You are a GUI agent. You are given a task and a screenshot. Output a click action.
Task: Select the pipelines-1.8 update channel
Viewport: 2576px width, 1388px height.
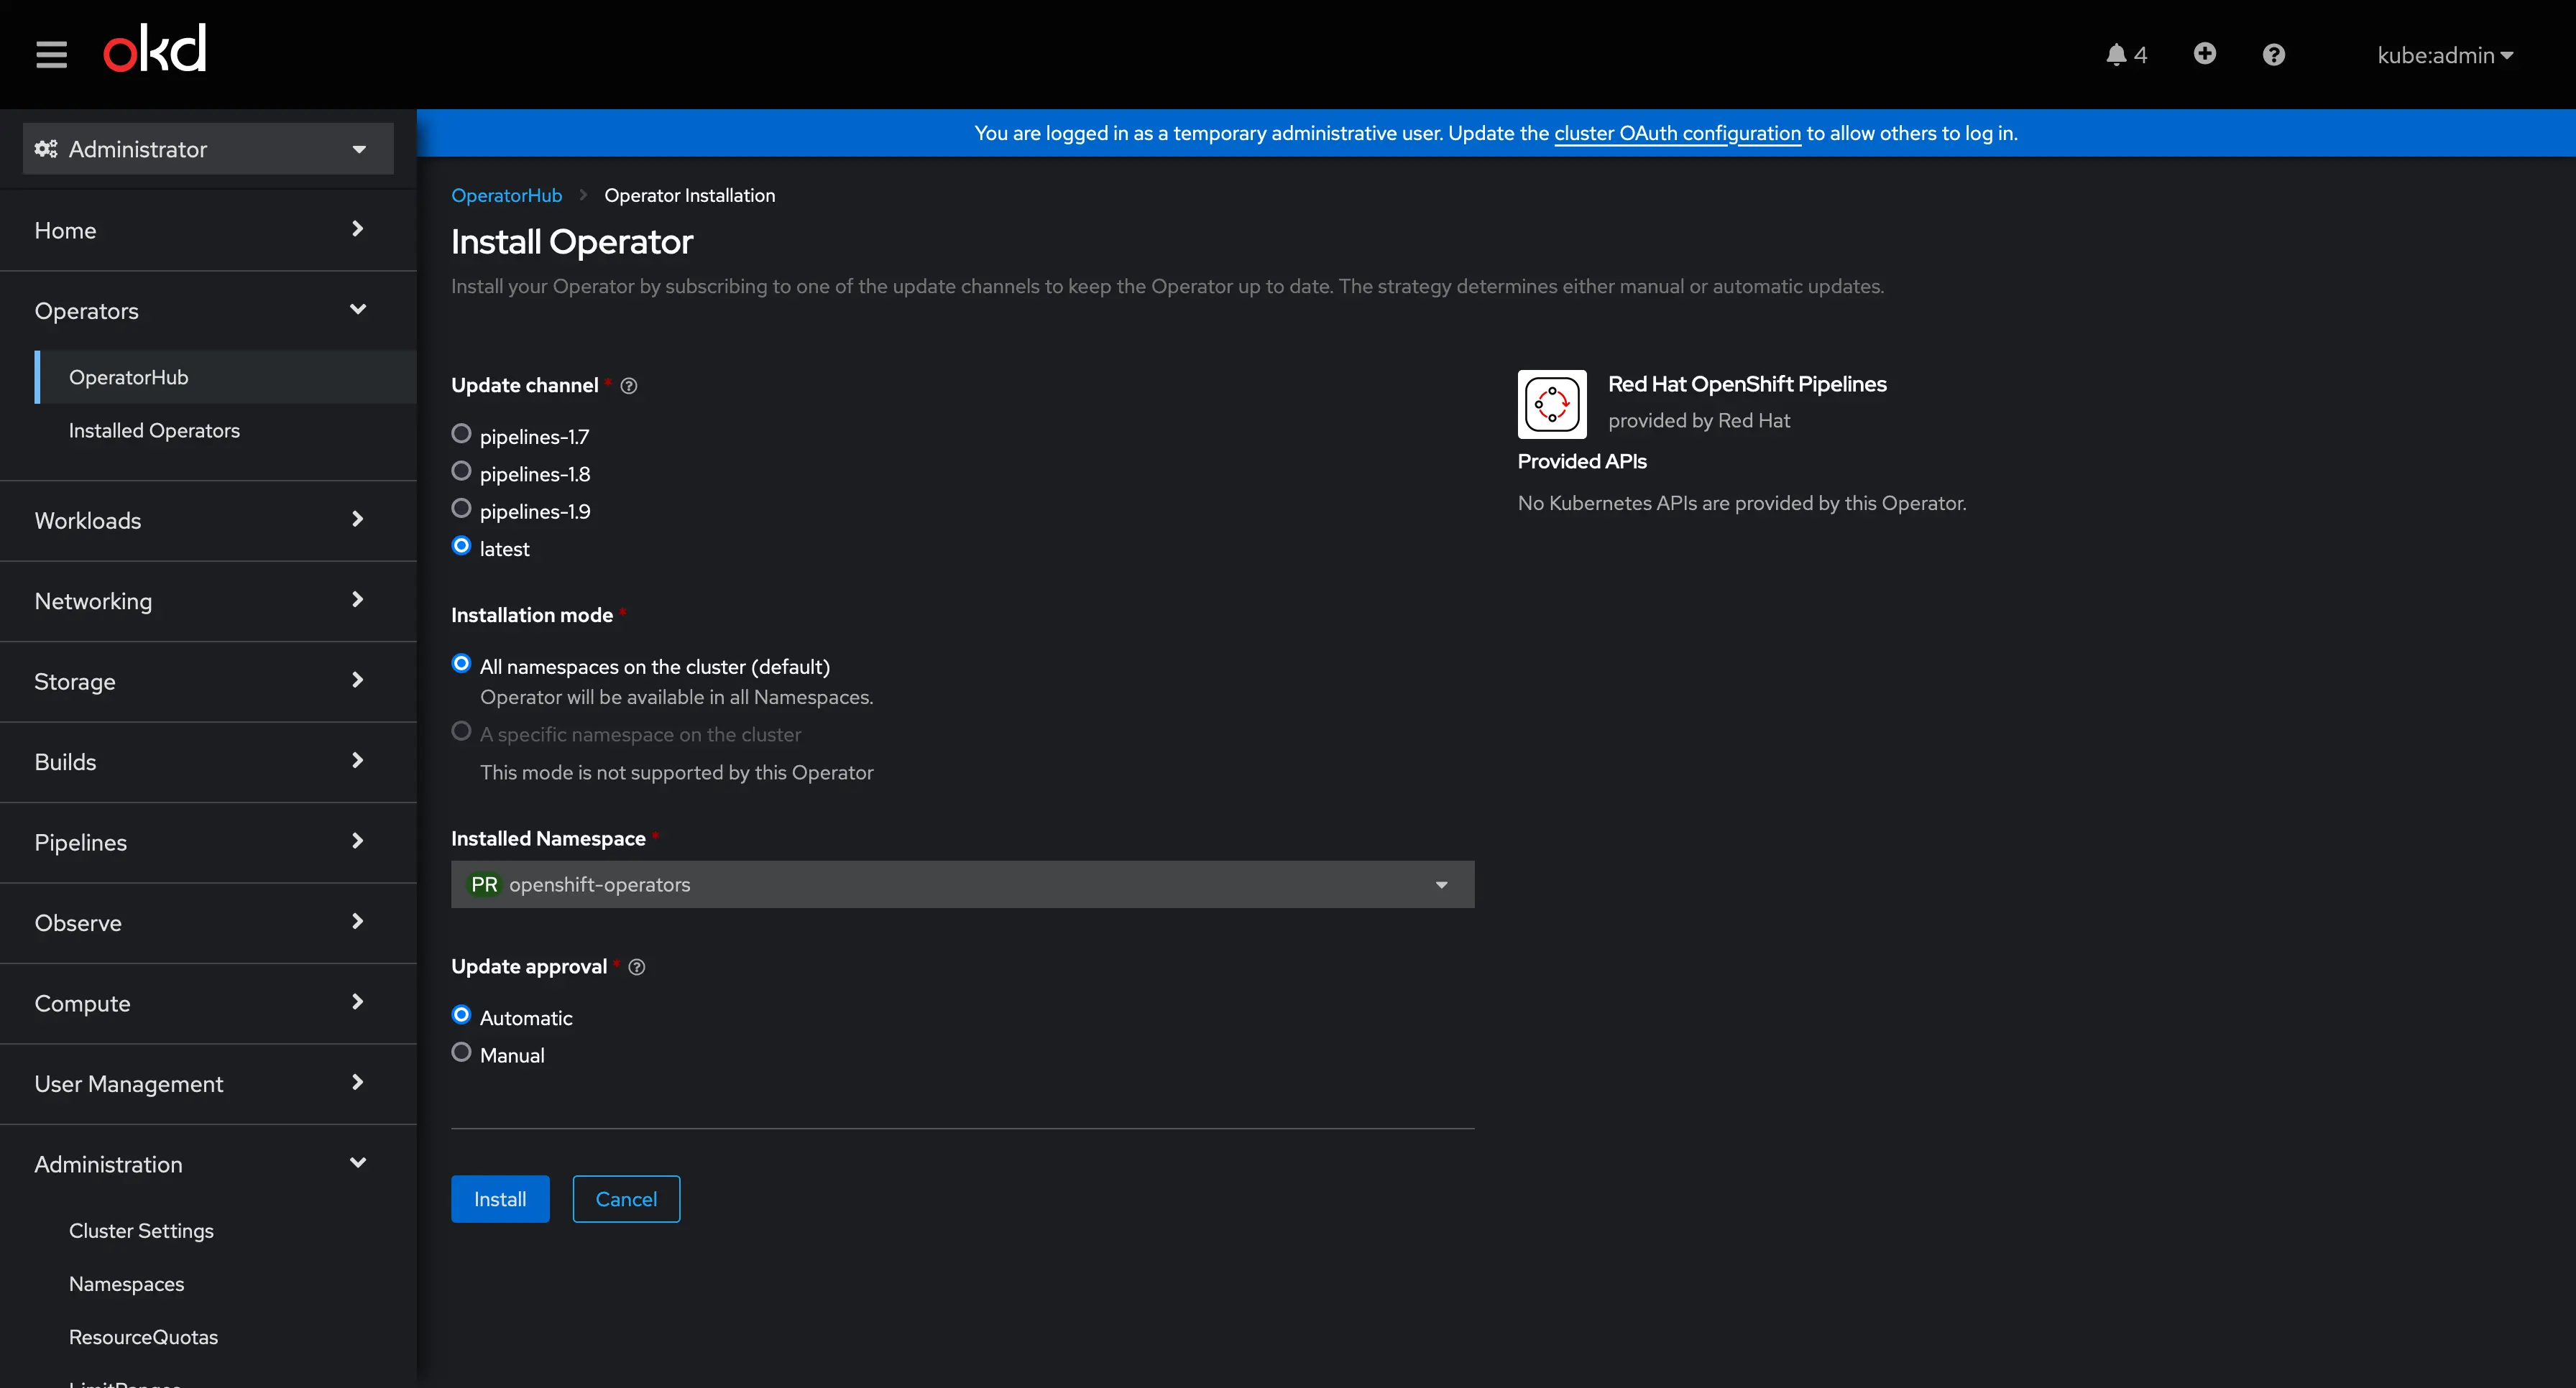point(461,471)
